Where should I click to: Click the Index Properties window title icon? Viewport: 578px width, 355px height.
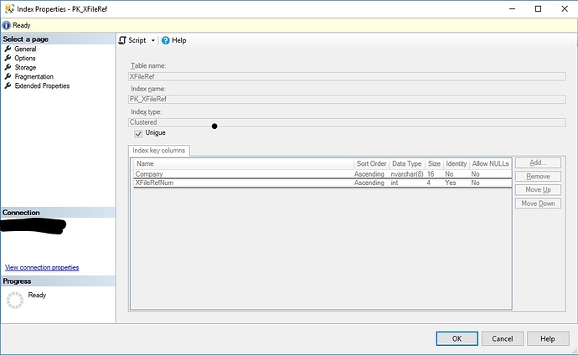point(9,9)
